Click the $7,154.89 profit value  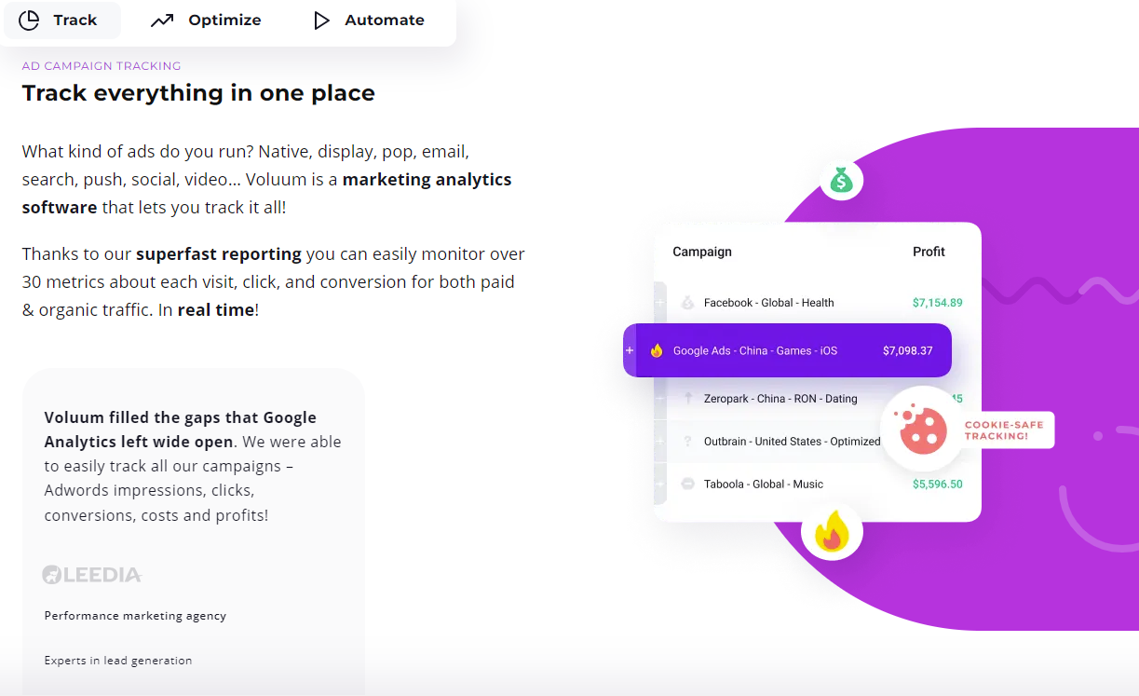point(938,303)
